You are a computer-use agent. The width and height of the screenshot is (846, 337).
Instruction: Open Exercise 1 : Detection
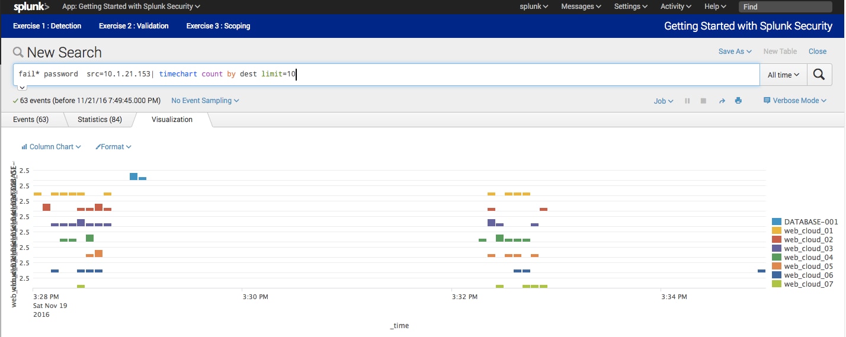point(47,26)
